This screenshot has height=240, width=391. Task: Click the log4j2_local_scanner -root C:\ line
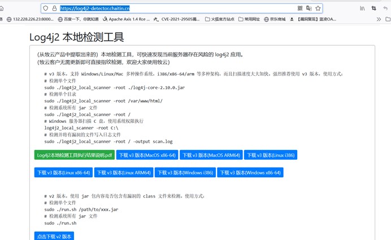point(81,128)
